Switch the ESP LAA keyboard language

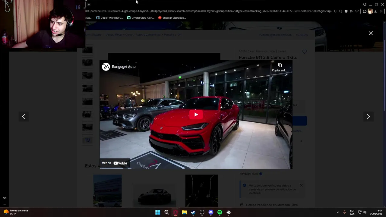(352, 212)
